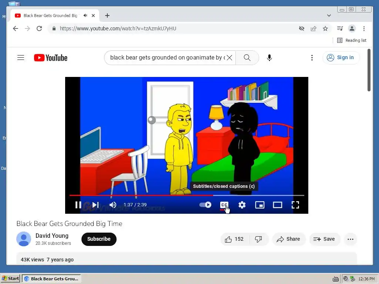Pause the video playback
Image resolution: width=379 pixels, height=284 pixels.
pos(78,205)
